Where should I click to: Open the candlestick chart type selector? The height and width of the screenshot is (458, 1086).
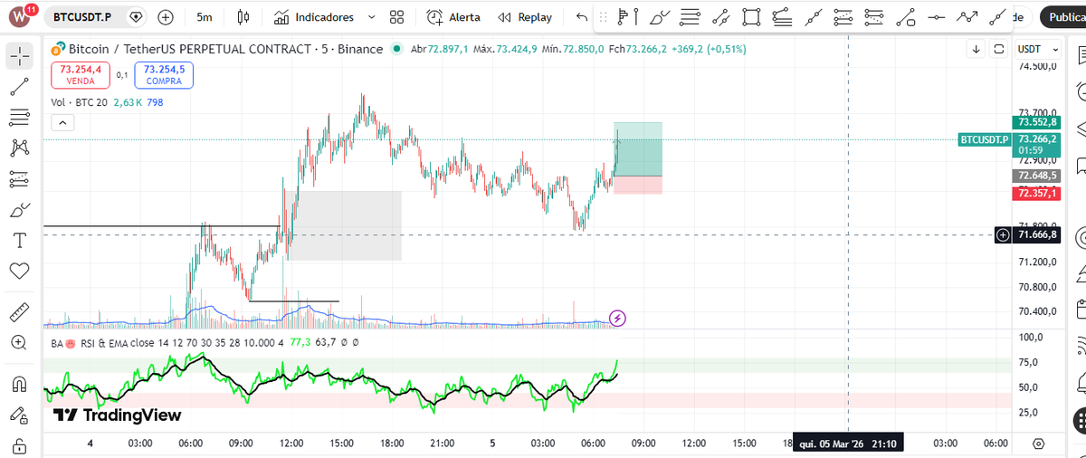242,17
